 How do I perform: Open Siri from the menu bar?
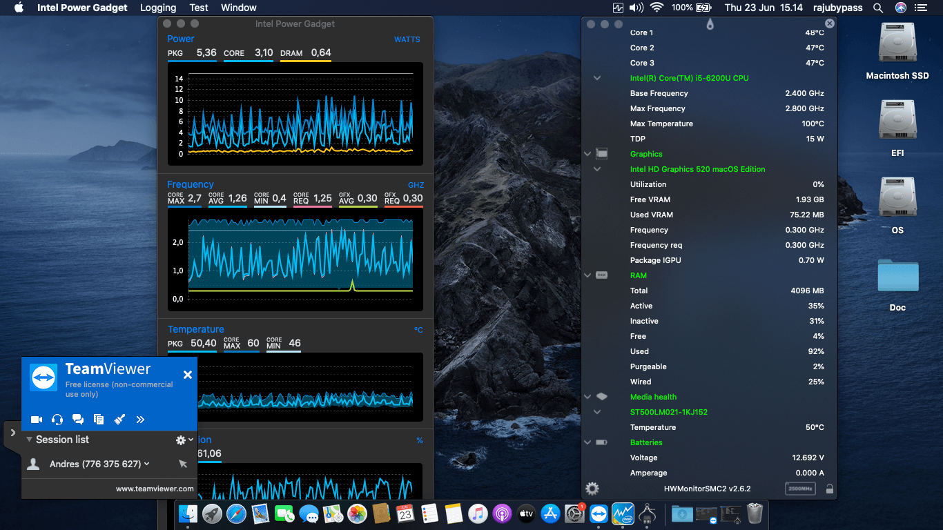pyautogui.click(x=900, y=8)
